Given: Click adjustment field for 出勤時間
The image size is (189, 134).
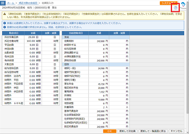Looking at the screenshot, I should point(51,53).
